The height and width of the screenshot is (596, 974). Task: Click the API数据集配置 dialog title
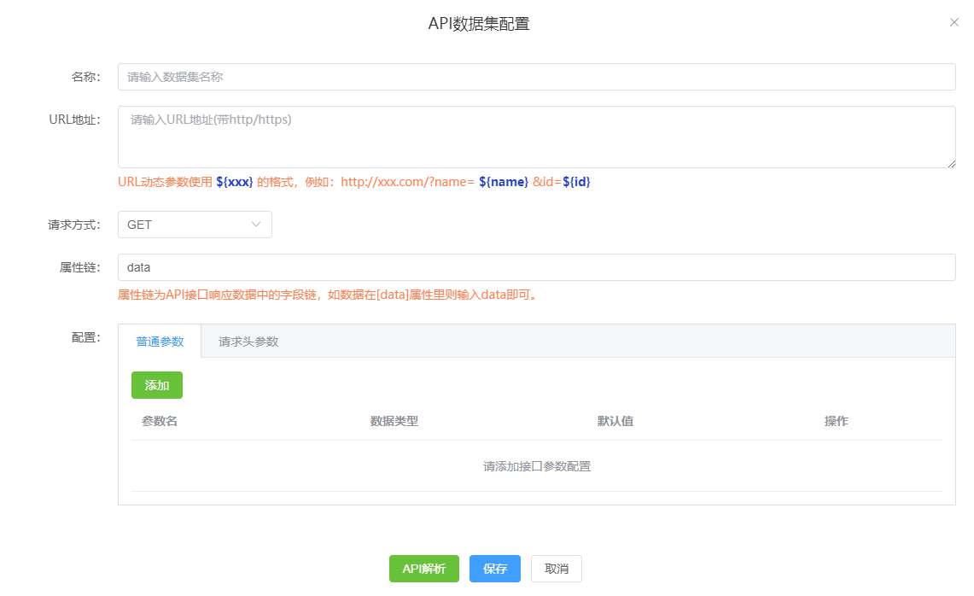pyautogui.click(x=478, y=24)
